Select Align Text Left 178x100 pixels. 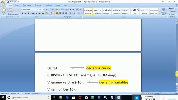(57, 13)
